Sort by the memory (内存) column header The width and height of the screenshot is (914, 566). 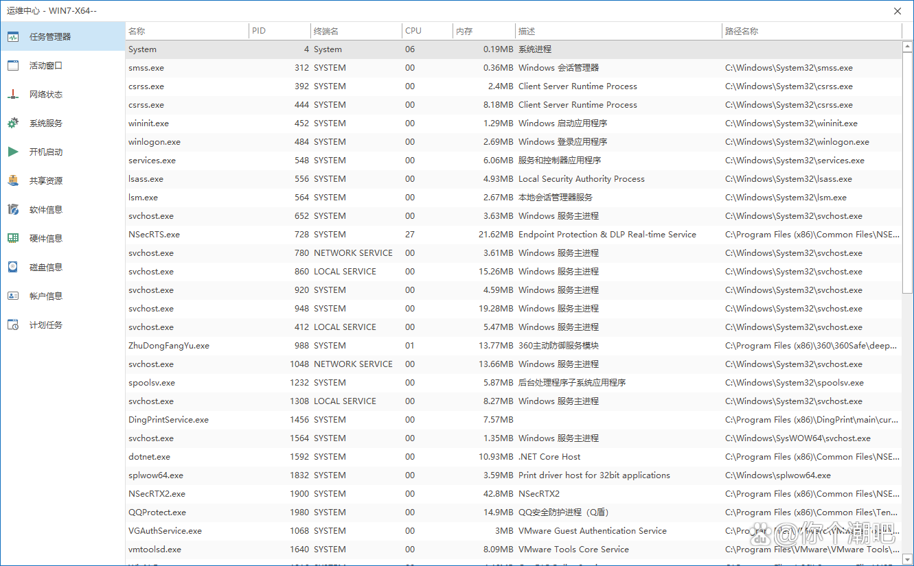tap(483, 31)
